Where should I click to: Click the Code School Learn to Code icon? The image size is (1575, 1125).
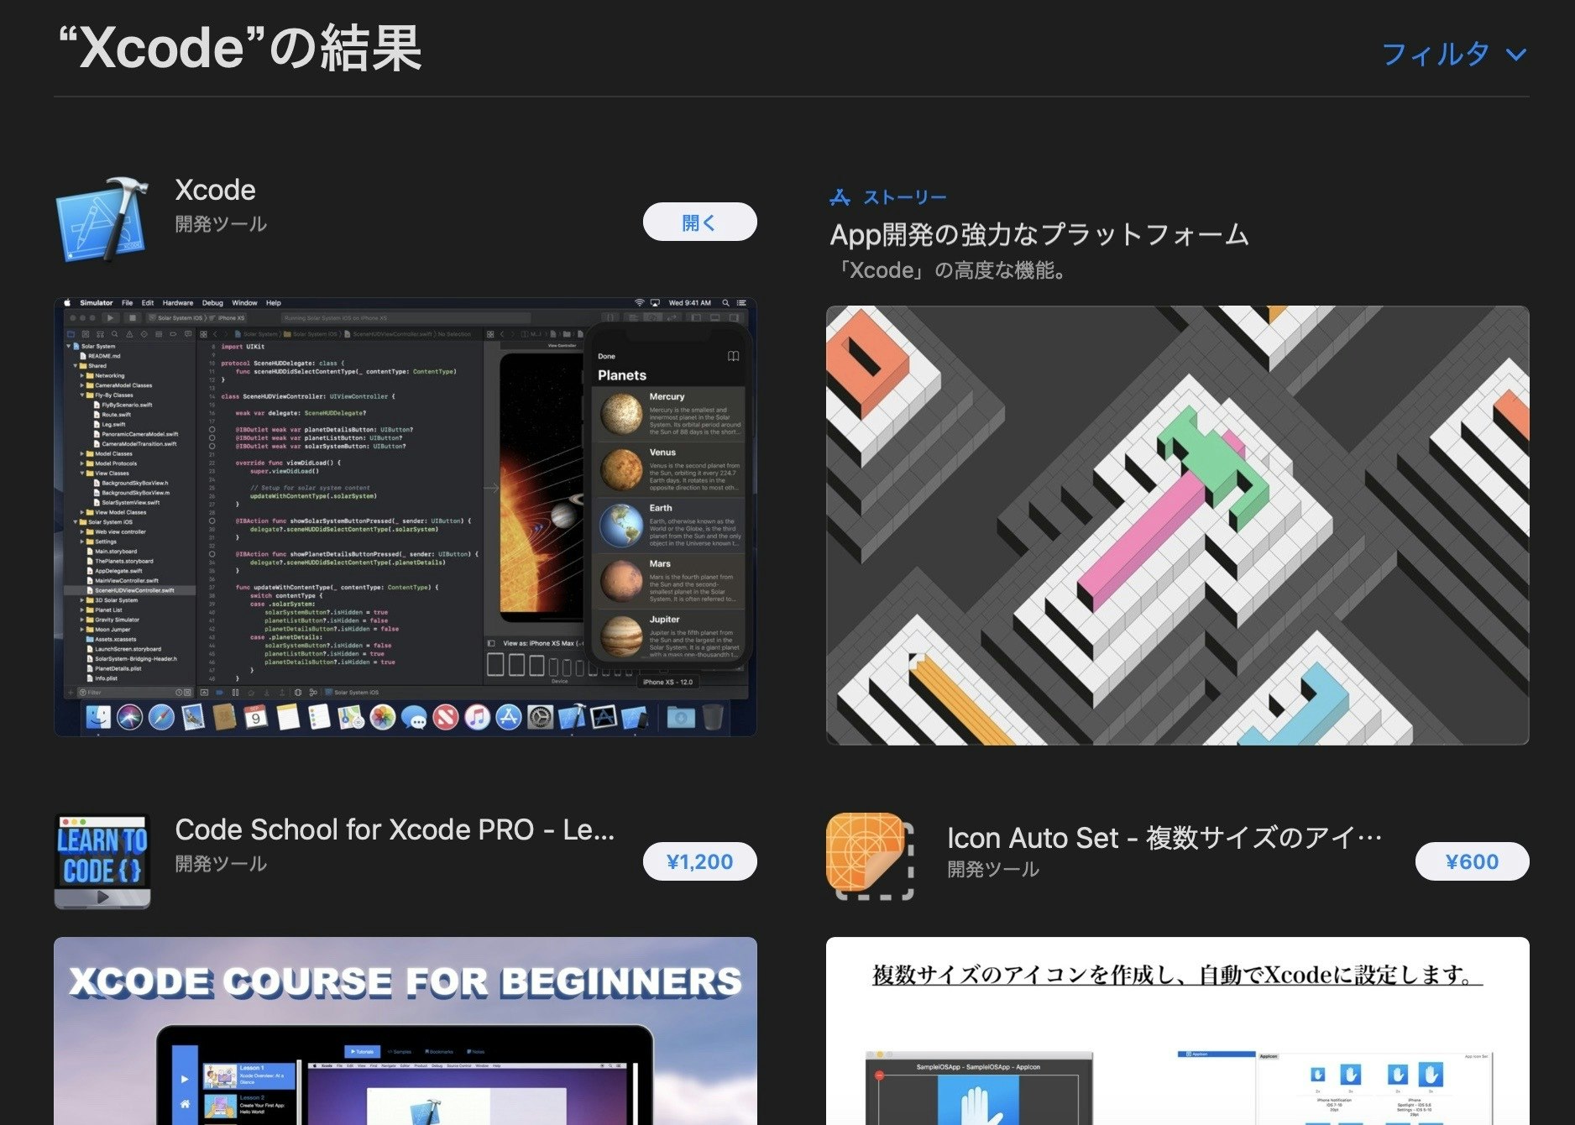(102, 861)
